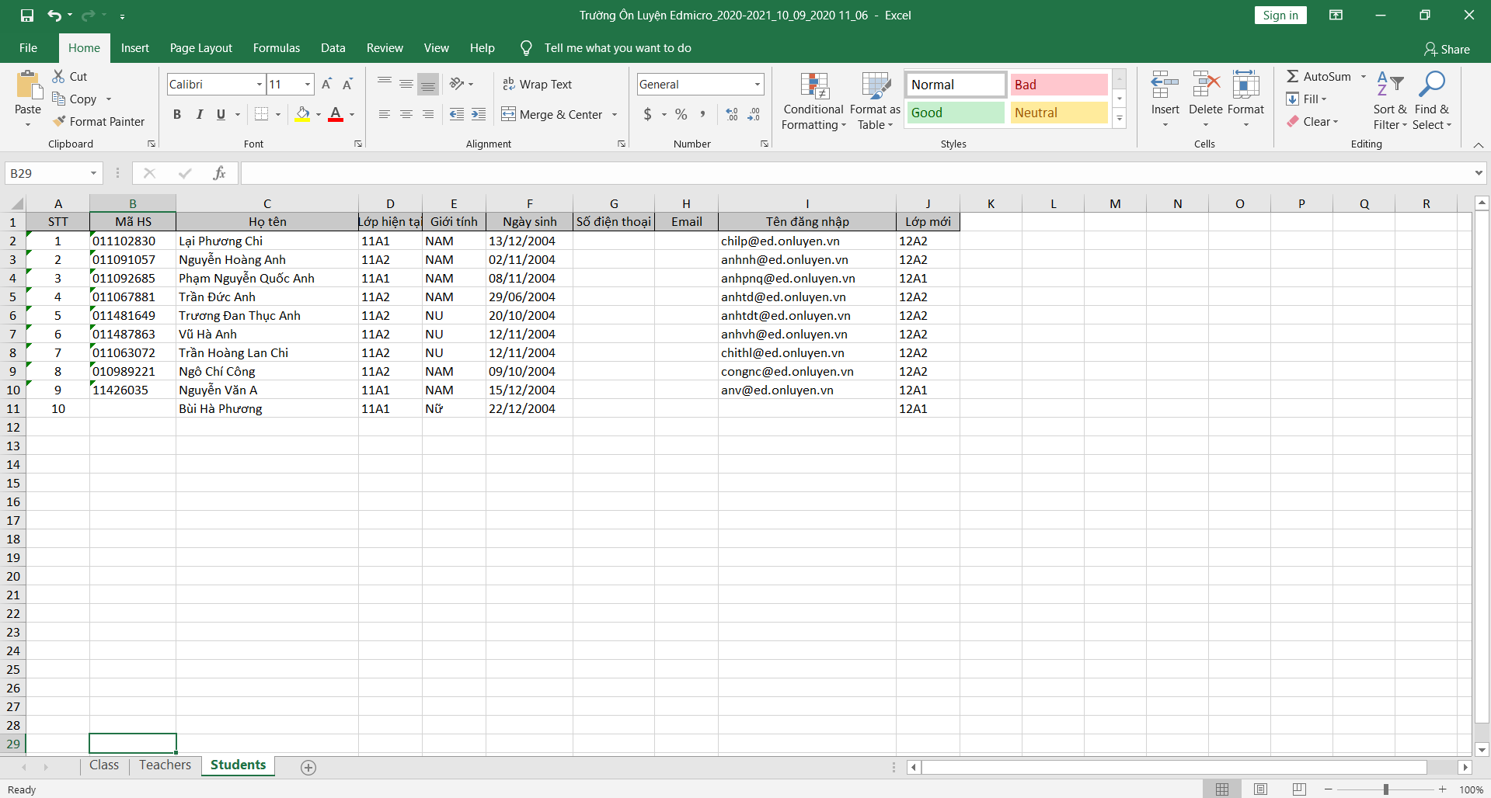Toggle Bold formatting
This screenshot has width=1491, height=798.
pos(177,114)
